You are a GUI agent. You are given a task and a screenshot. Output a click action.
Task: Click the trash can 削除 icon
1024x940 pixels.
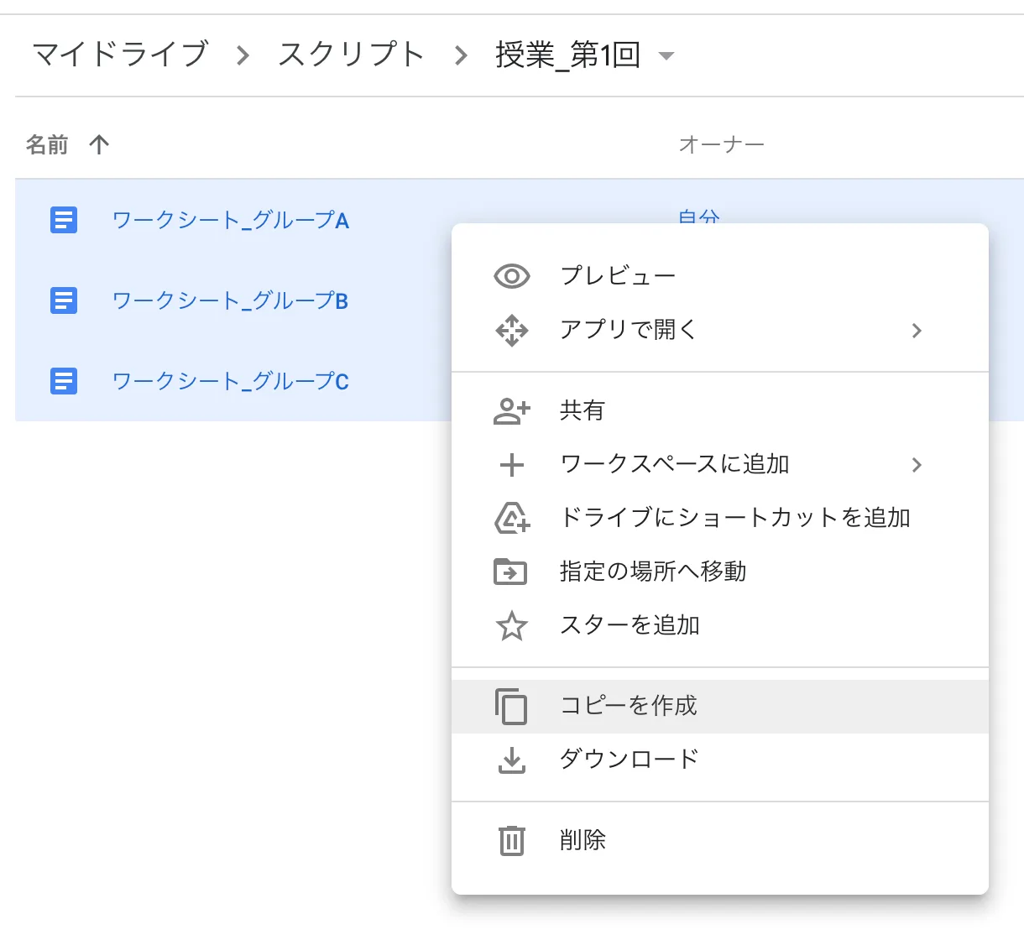[x=511, y=840]
